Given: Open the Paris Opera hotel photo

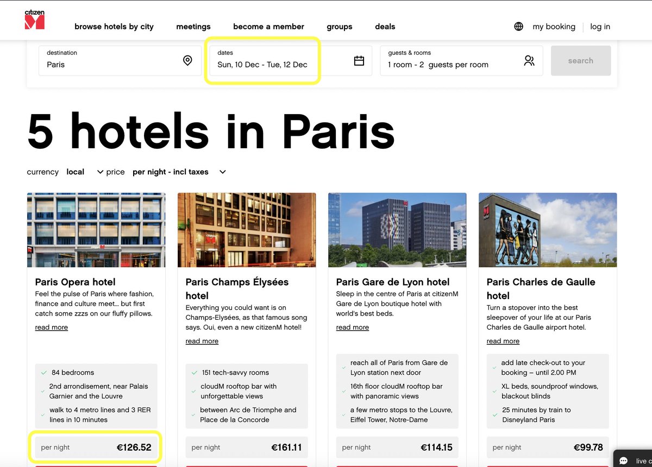Looking at the screenshot, I should point(96,230).
